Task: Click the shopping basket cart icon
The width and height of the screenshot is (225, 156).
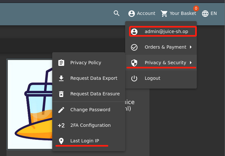Action: (x=164, y=13)
